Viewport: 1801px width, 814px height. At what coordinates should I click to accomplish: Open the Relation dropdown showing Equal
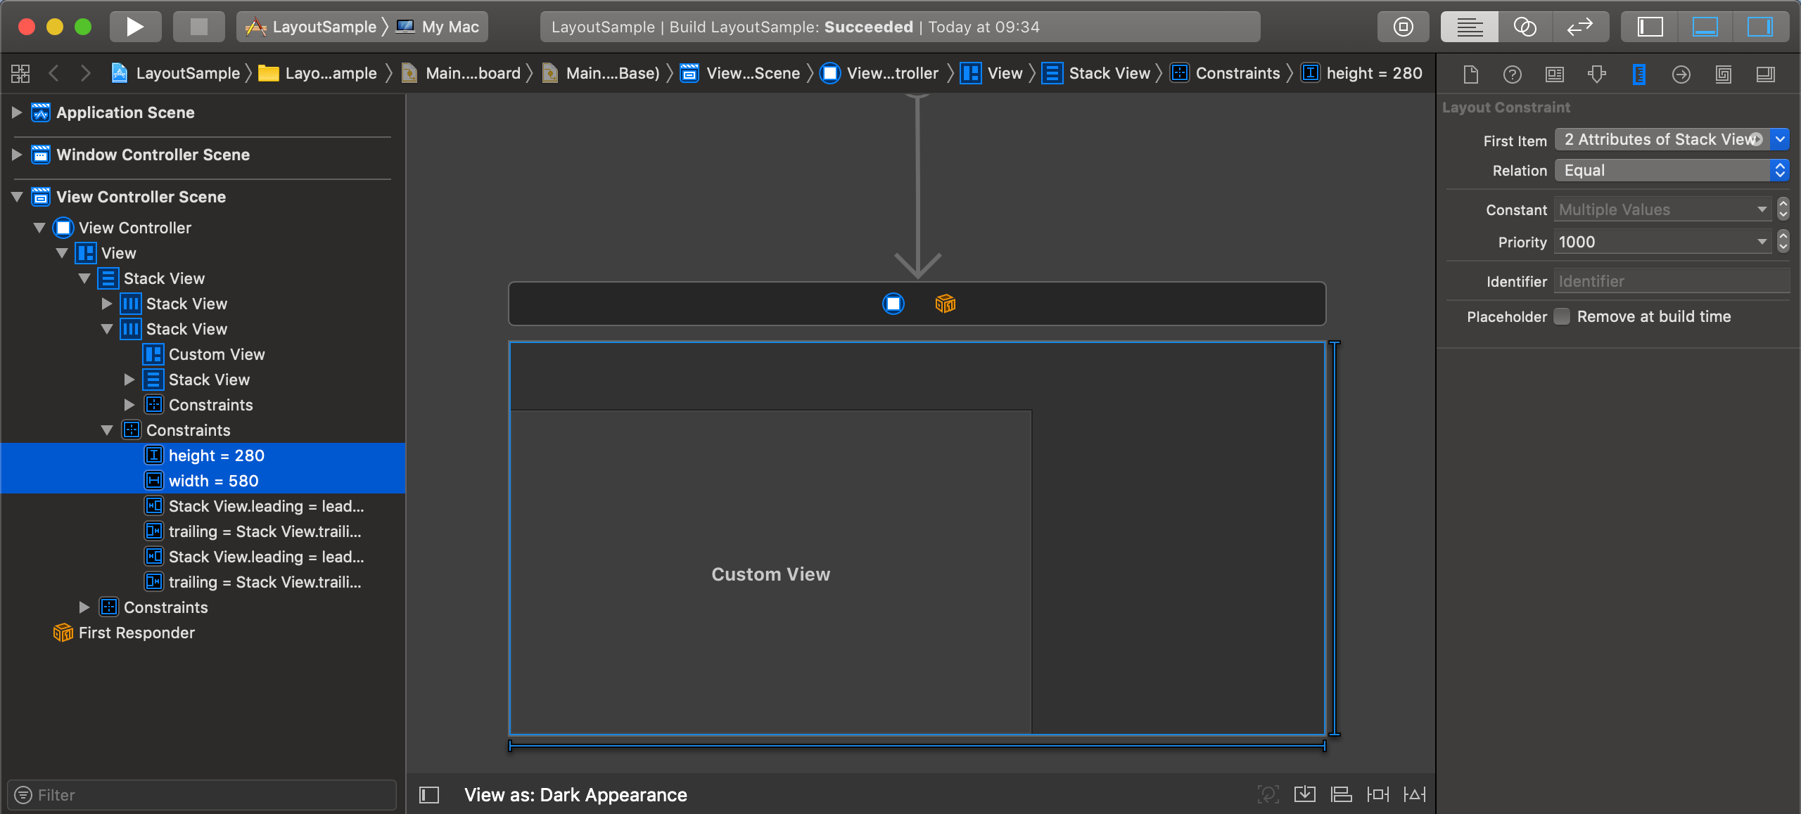[1780, 170]
